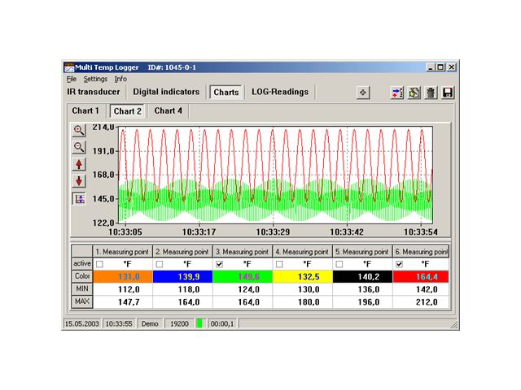
Task: Click the zoom in magnifier icon
Action: pyautogui.click(x=79, y=130)
